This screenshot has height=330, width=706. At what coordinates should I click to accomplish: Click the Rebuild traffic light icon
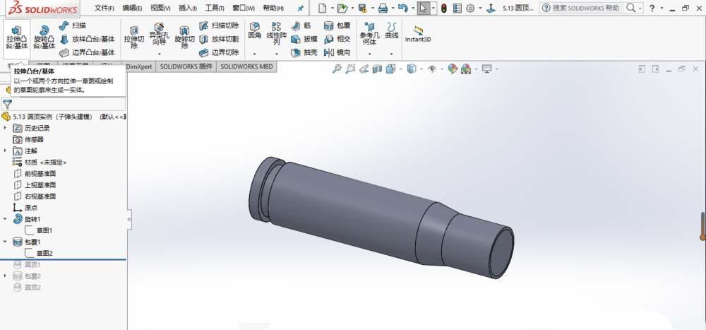(444, 8)
